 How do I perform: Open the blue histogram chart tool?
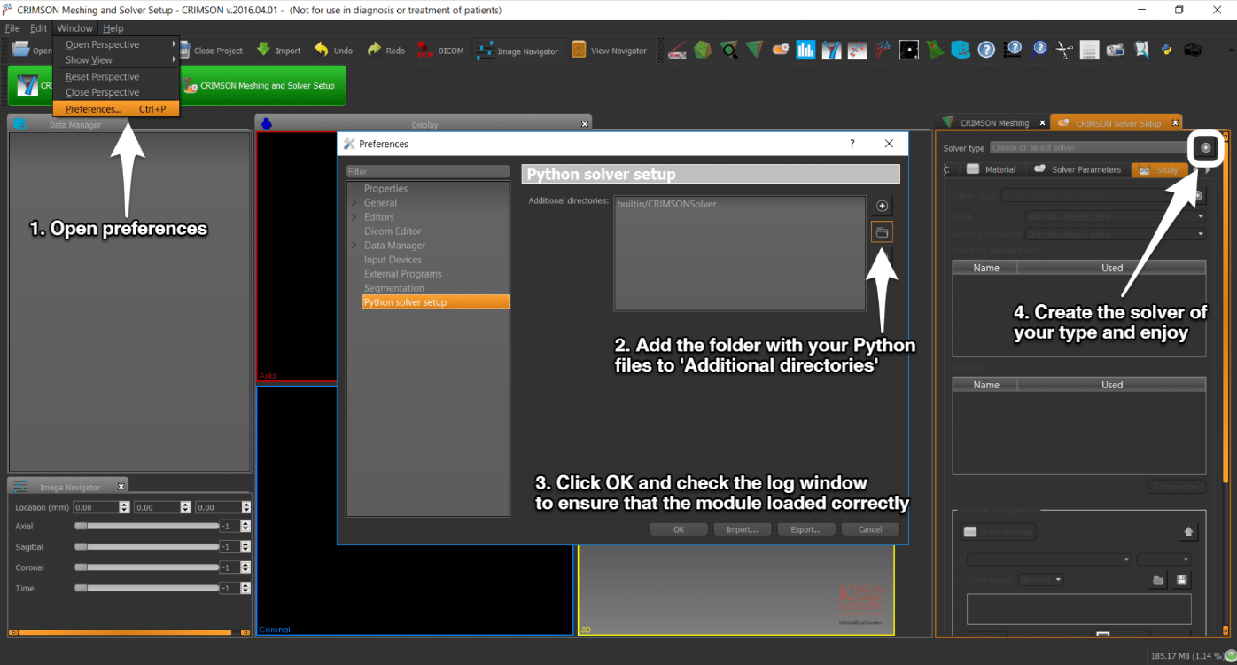click(x=805, y=51)
